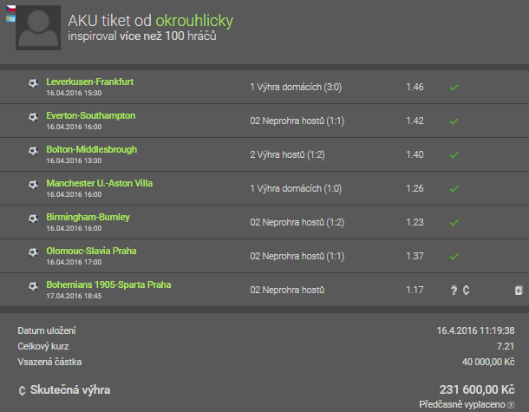Click the cash-out icon next to the 1.17 odds
The image size is (529, 412).
[x=466, y=290]
